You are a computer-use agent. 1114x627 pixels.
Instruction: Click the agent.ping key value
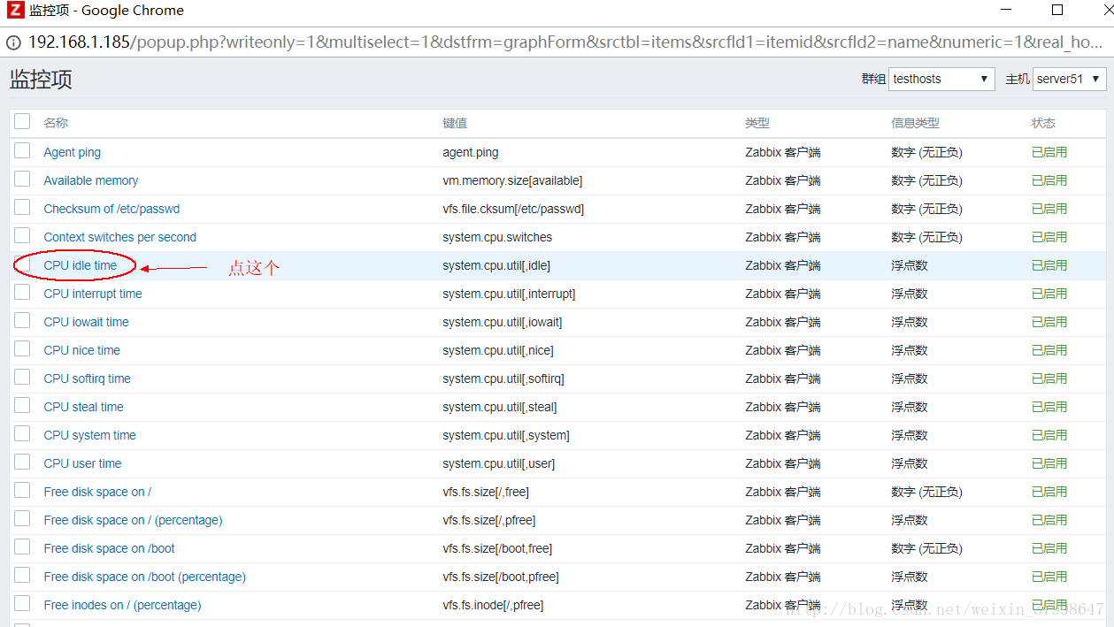click(471, 152)
